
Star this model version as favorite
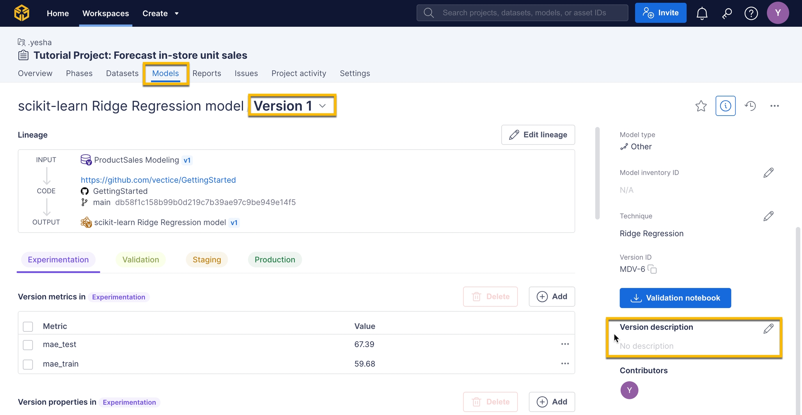pyautogui.click(x=701, y=106)
